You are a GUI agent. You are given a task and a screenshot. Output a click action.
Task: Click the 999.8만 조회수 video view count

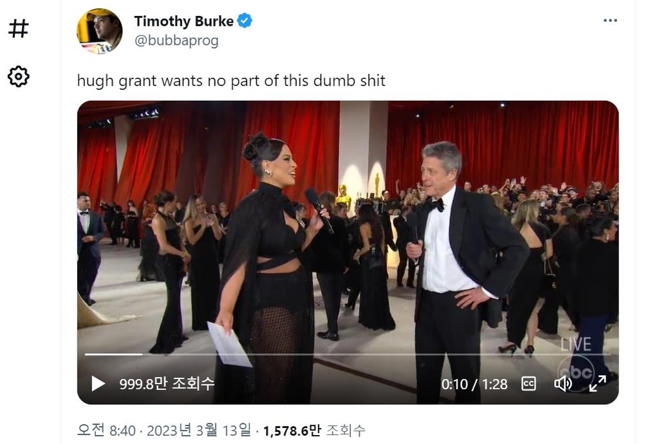point(167,383)
